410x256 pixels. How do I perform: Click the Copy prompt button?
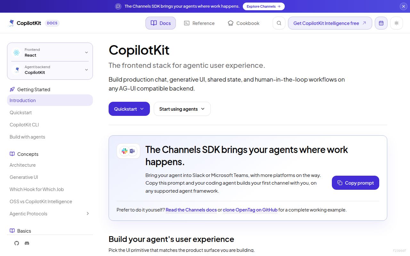click(x=356, y=183)
